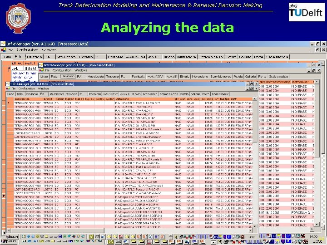Click the livello1 column header in front window

click(x=49, y=99)
